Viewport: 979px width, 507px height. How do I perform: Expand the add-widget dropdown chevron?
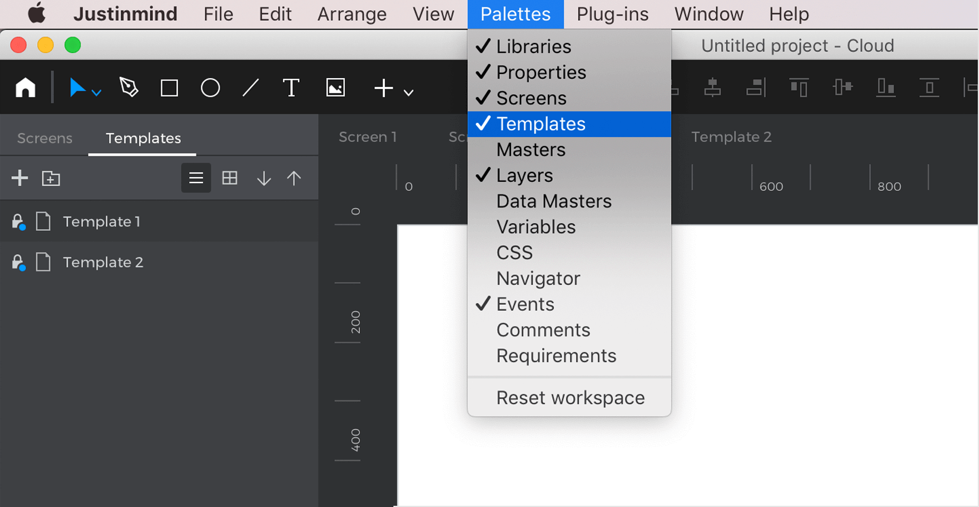click(408, 92)
